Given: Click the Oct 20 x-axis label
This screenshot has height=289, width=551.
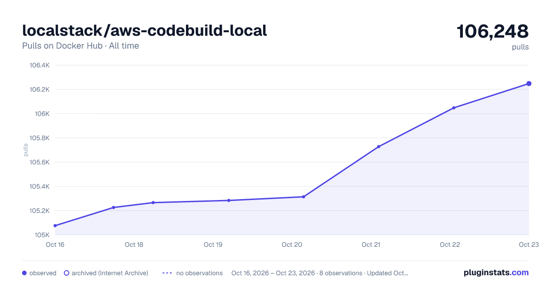Looking at the screenshot, I should point(292,245).
